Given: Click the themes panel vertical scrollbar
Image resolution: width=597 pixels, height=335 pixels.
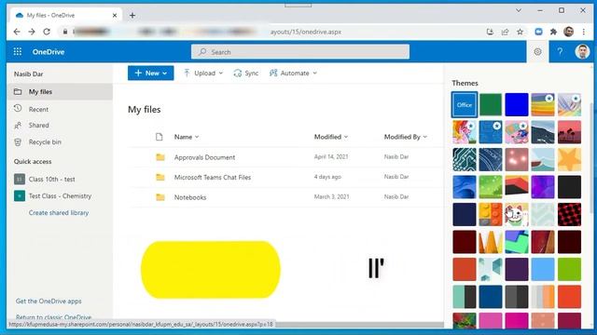Looking at the screenshot, I should coord(591,157).
